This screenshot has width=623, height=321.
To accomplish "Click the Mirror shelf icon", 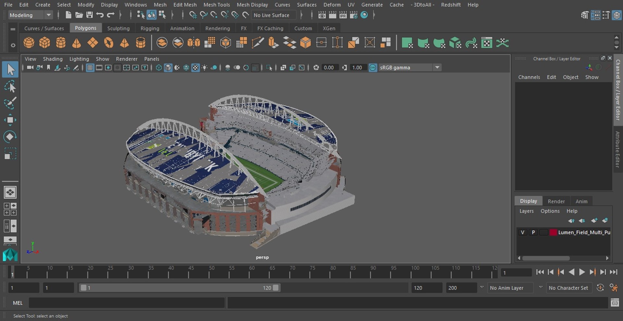I will pos(194,43).
